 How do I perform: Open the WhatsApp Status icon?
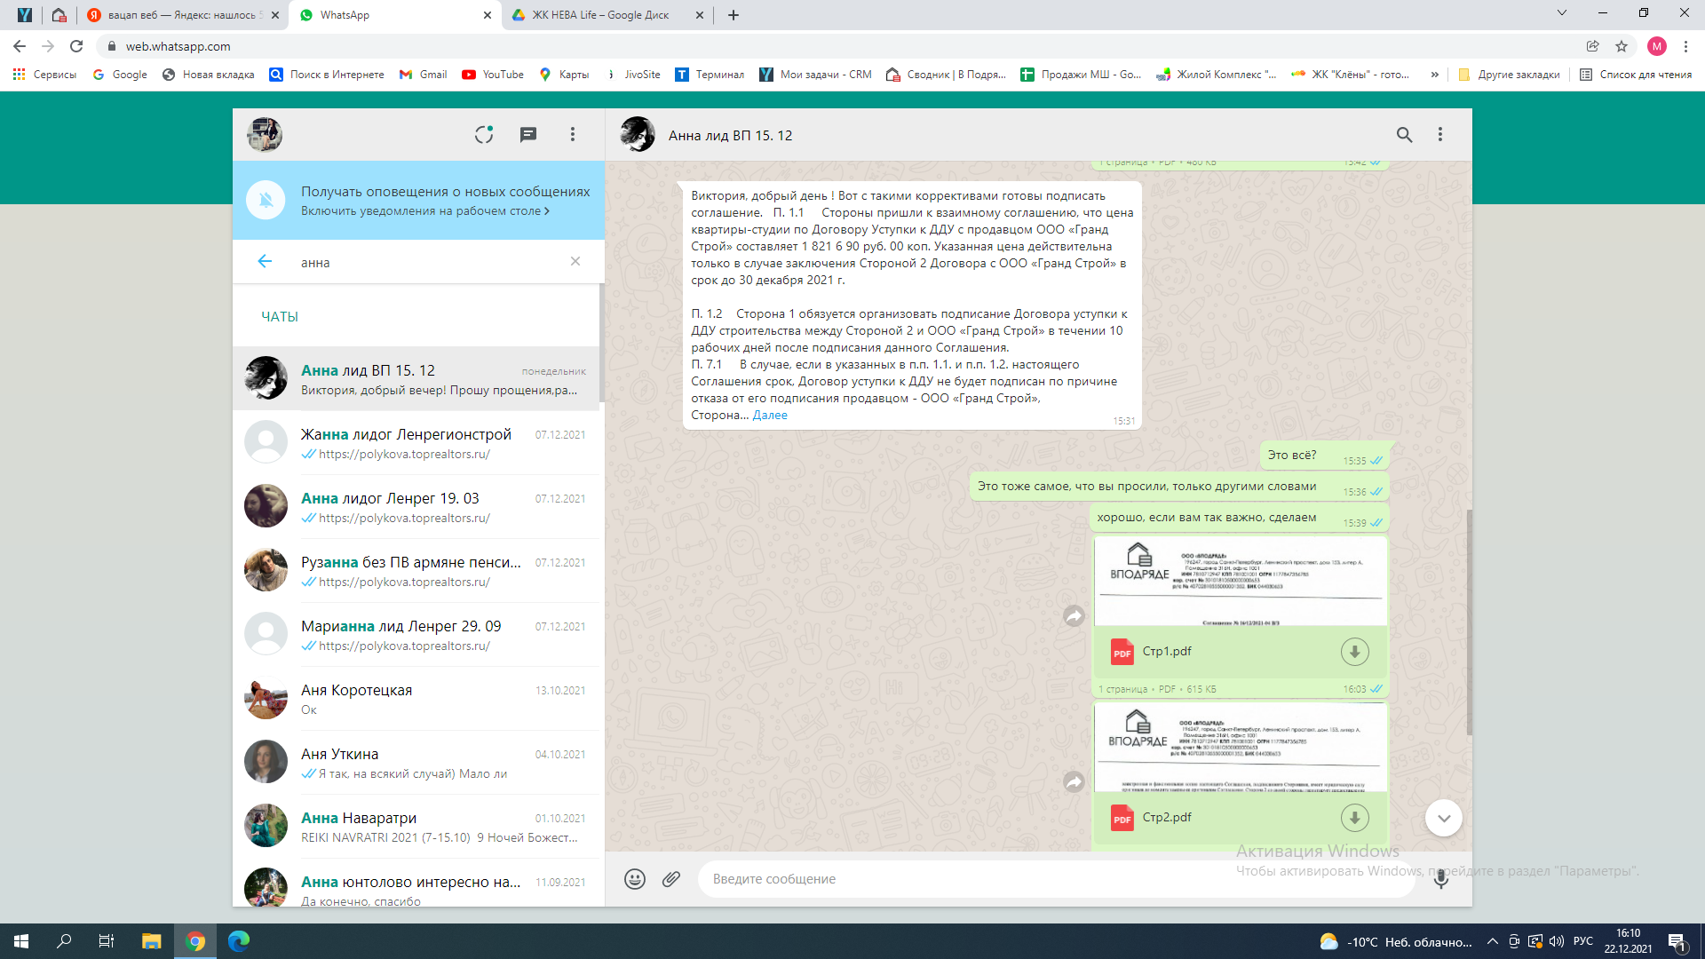[x=484, y=134]
